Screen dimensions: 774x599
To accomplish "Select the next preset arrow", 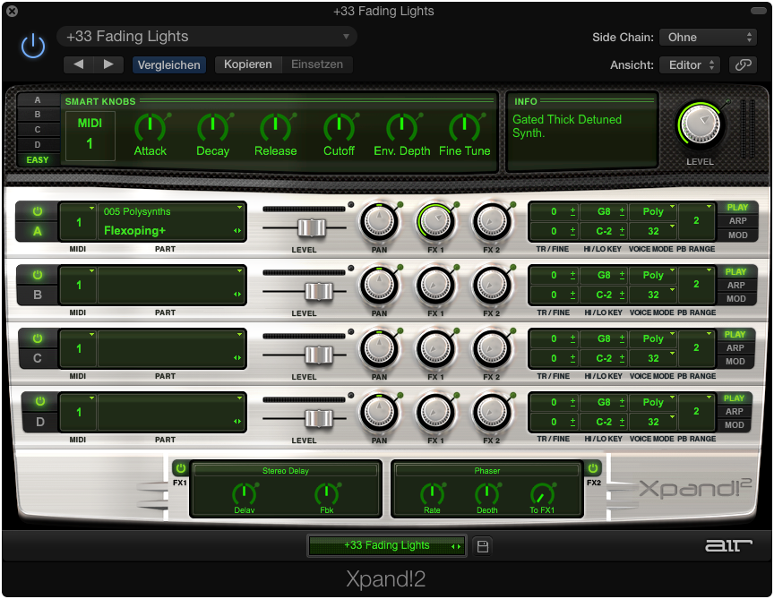I will point(108,64).
